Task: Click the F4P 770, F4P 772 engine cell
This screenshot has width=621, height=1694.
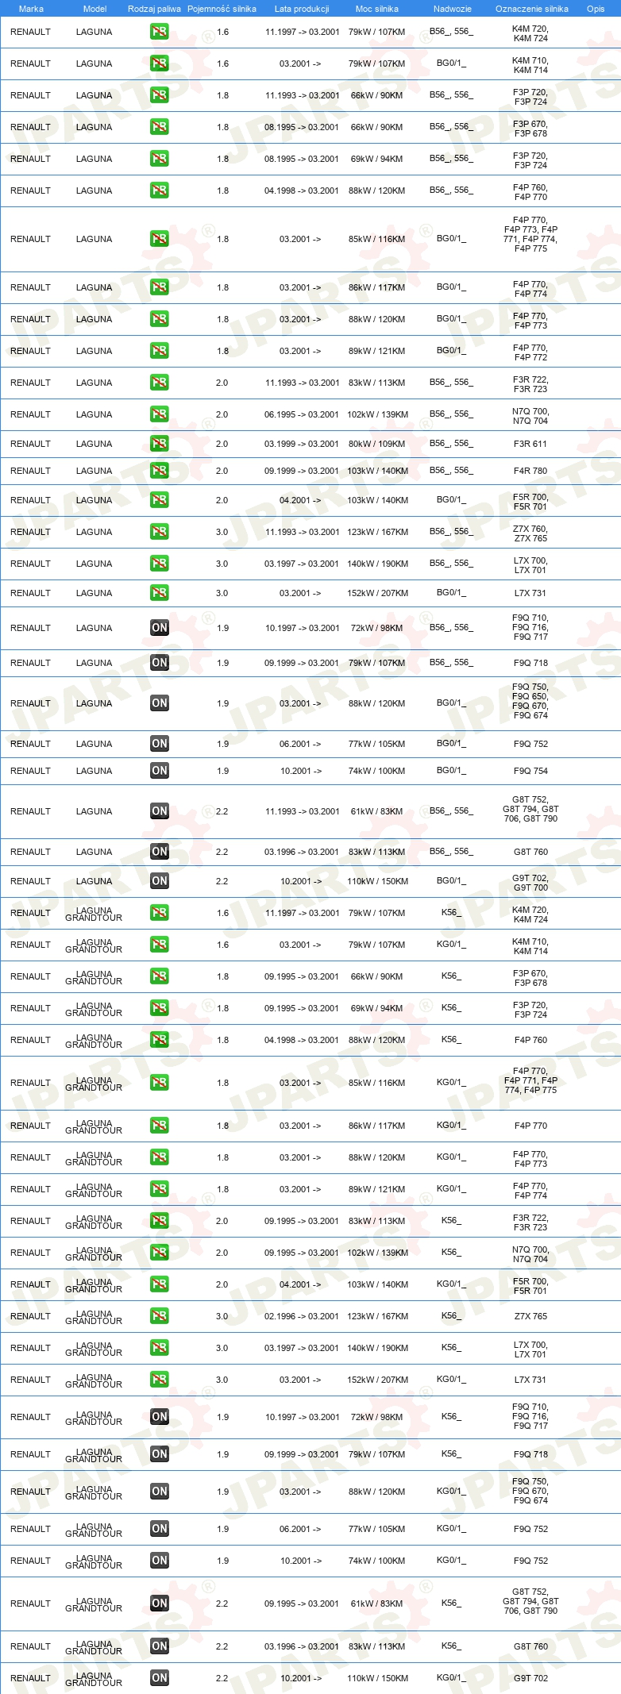Action: point(530,352)
